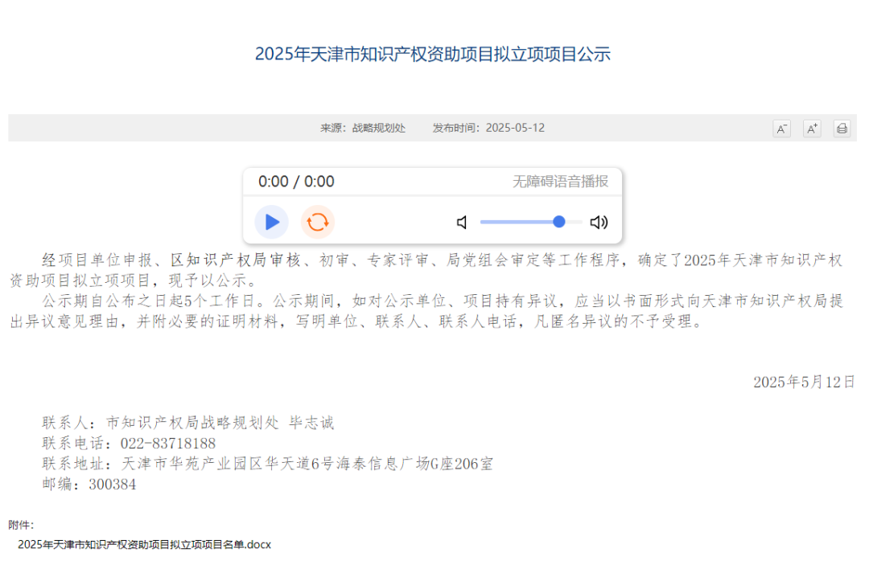The image size is (869, 565).
Task: Play the accessibility audio broadcast
Action: click(272, 222)
